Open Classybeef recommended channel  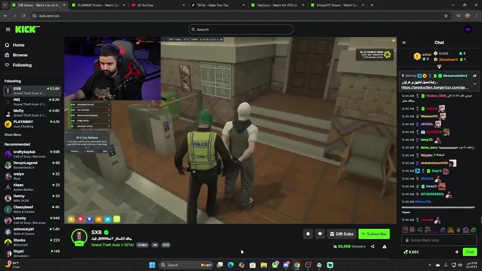click(x=32, y=209)
